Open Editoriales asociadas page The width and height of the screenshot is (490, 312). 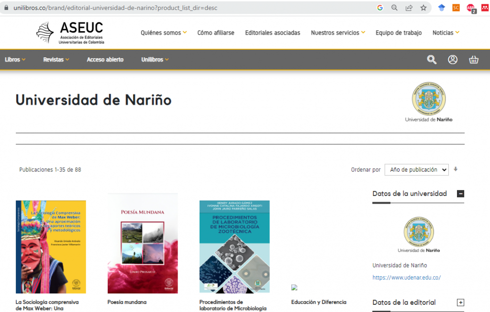click(x=272, y=33)
